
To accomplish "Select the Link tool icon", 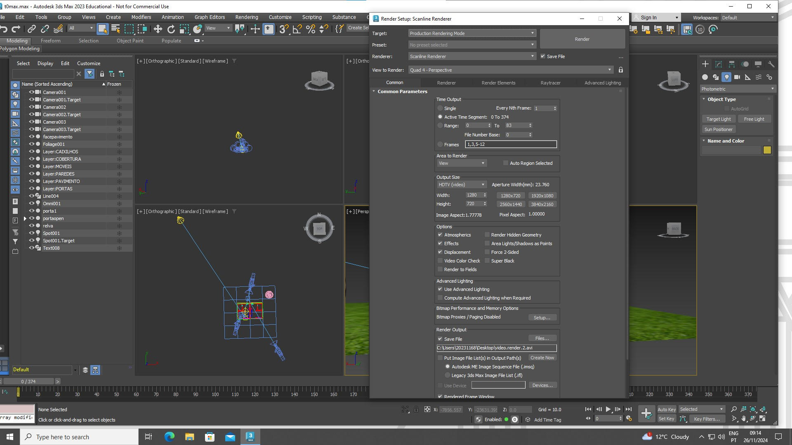I will coord(32,29).
